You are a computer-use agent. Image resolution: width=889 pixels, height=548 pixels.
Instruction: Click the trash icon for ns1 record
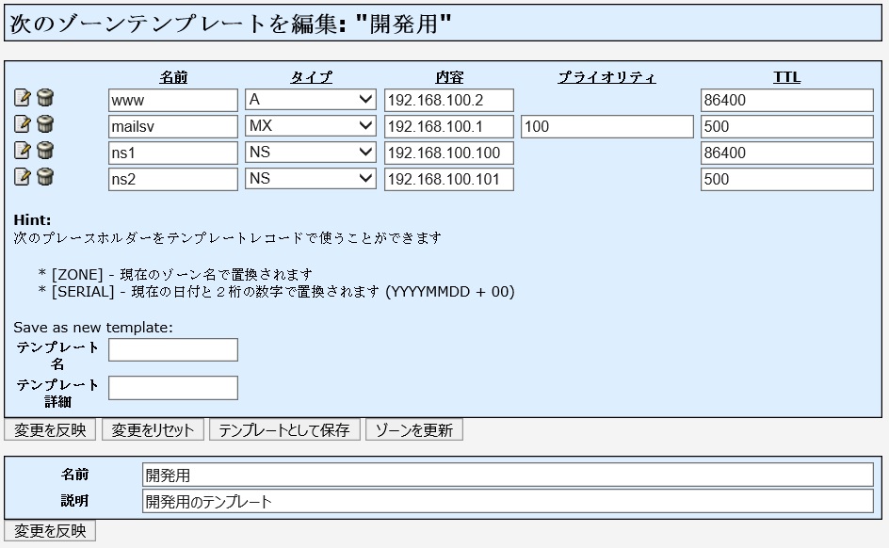coord(45,151)
